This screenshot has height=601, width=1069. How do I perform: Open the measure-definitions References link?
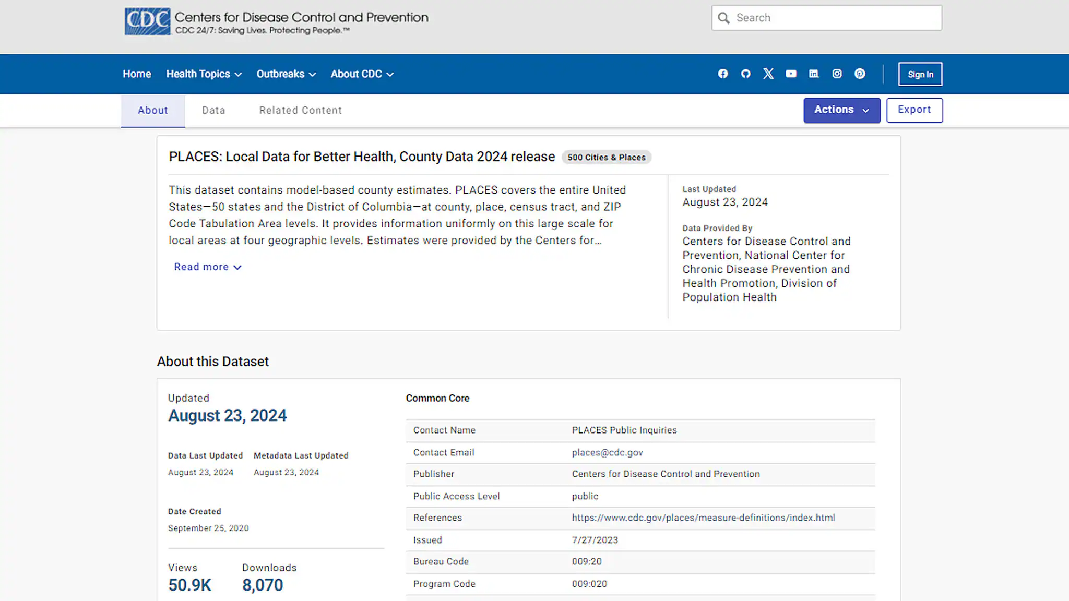coord(703,518)
